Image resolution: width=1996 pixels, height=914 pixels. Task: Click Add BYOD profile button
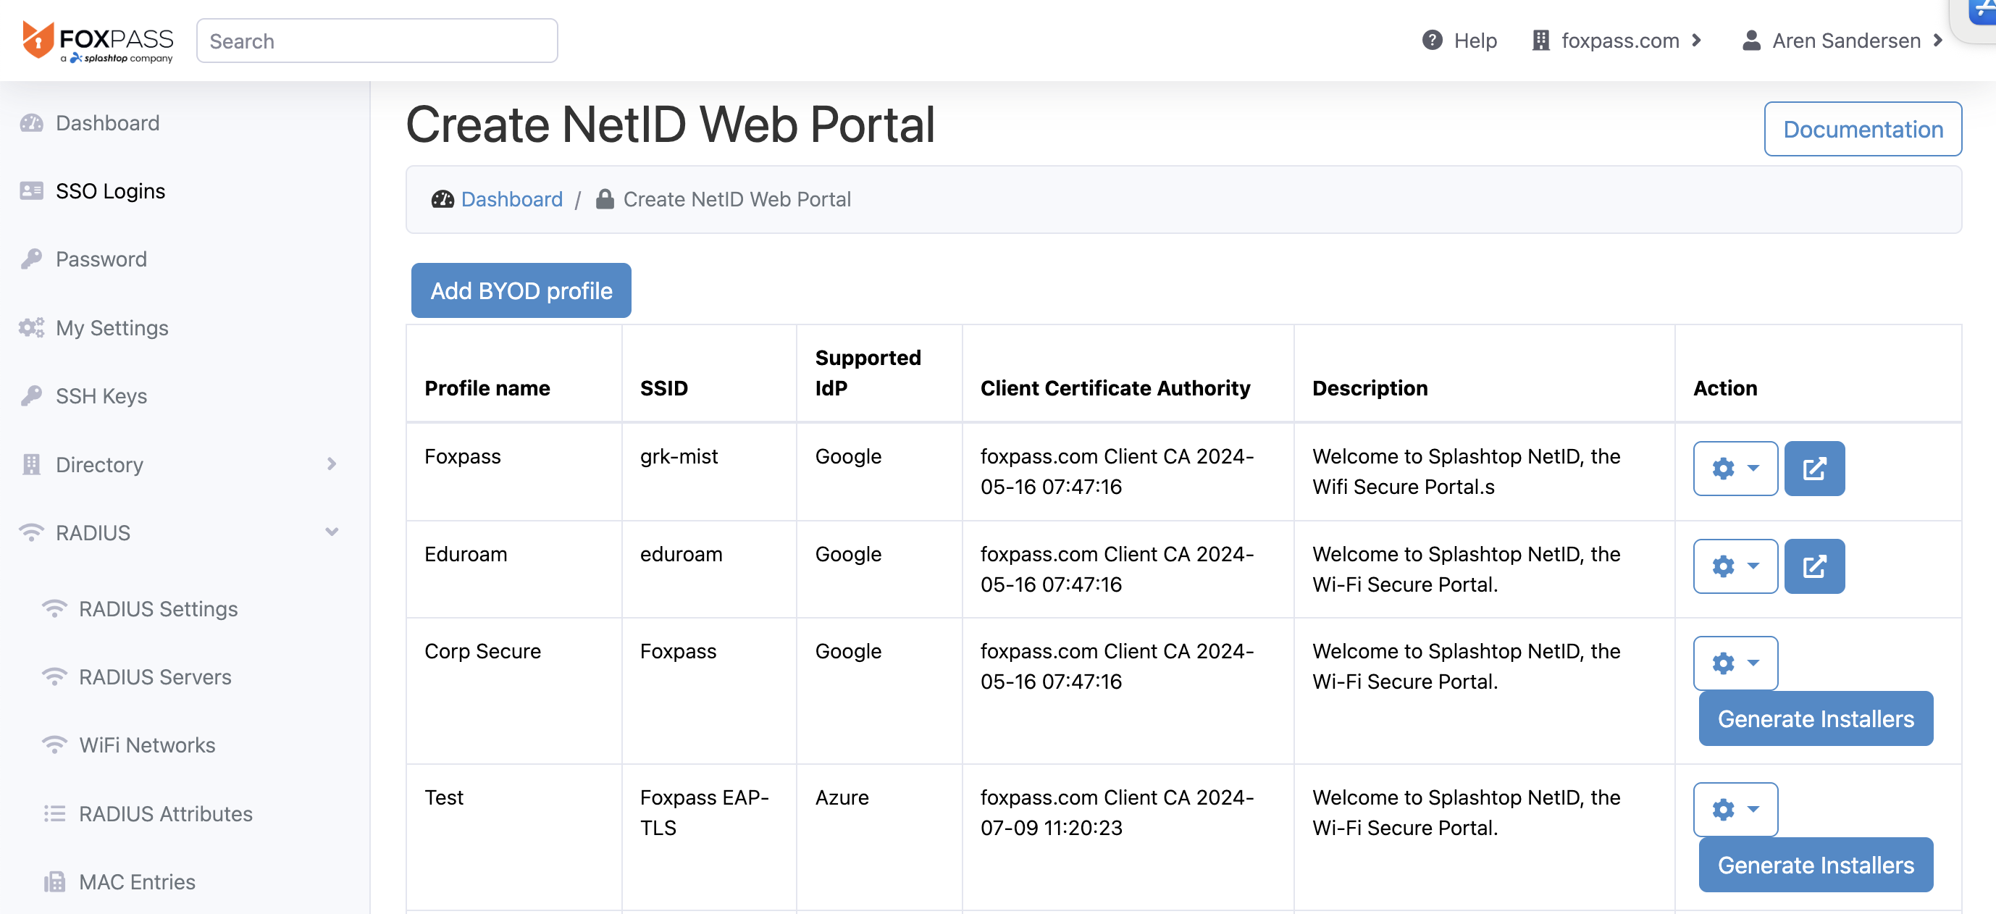click(x=521, y=290)
